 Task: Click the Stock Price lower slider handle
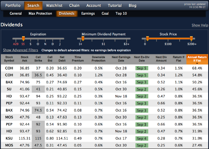pos(147,39)
